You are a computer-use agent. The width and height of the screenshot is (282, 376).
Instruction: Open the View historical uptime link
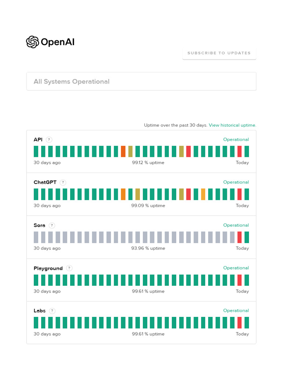click(x=232, y=125)
